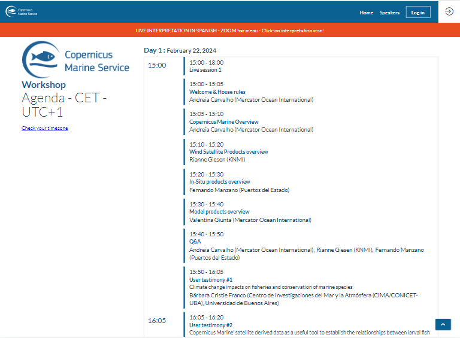
Task: Open the Speakers menu item
Action: 389,13
